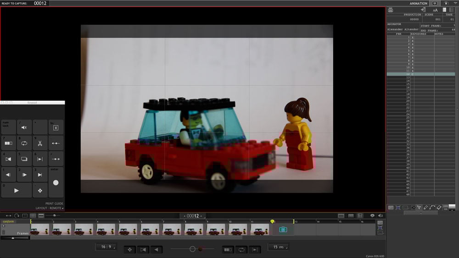Click the scissors cut key on keypad
The height and width of the screenshot is (258, 459).
pyautogui.click(x=40, y=143)
